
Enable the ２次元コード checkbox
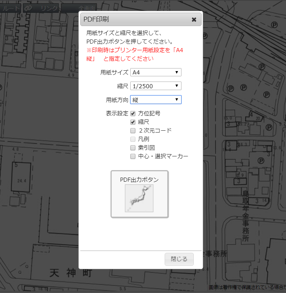[133, 131]
